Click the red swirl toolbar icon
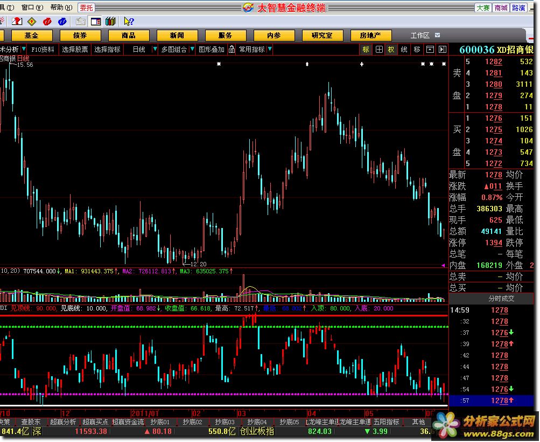The image size is (540, 442). click(47, 22)
